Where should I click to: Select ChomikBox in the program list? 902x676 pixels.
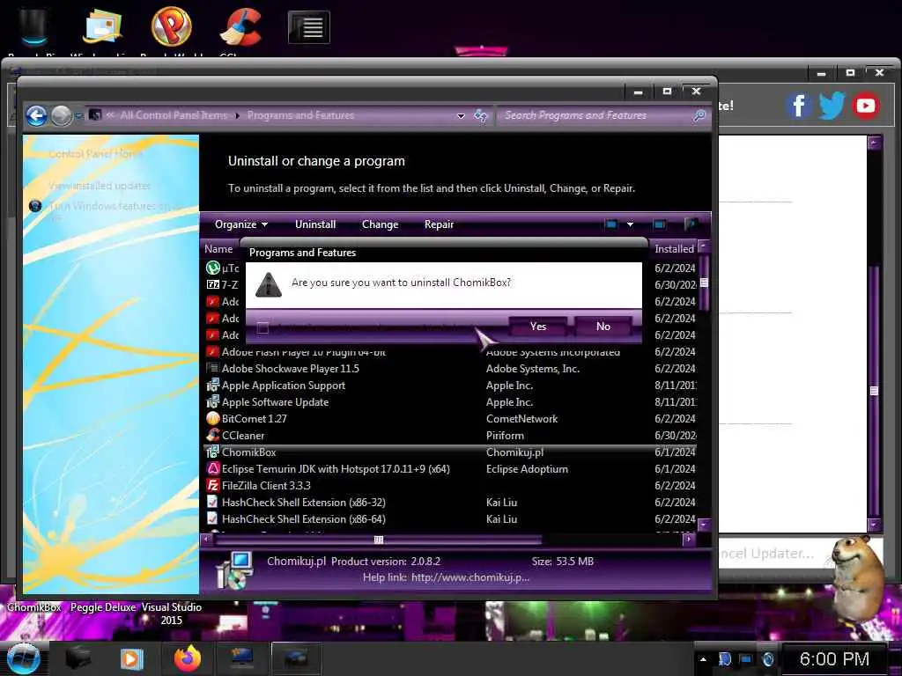tap(450, 452)
